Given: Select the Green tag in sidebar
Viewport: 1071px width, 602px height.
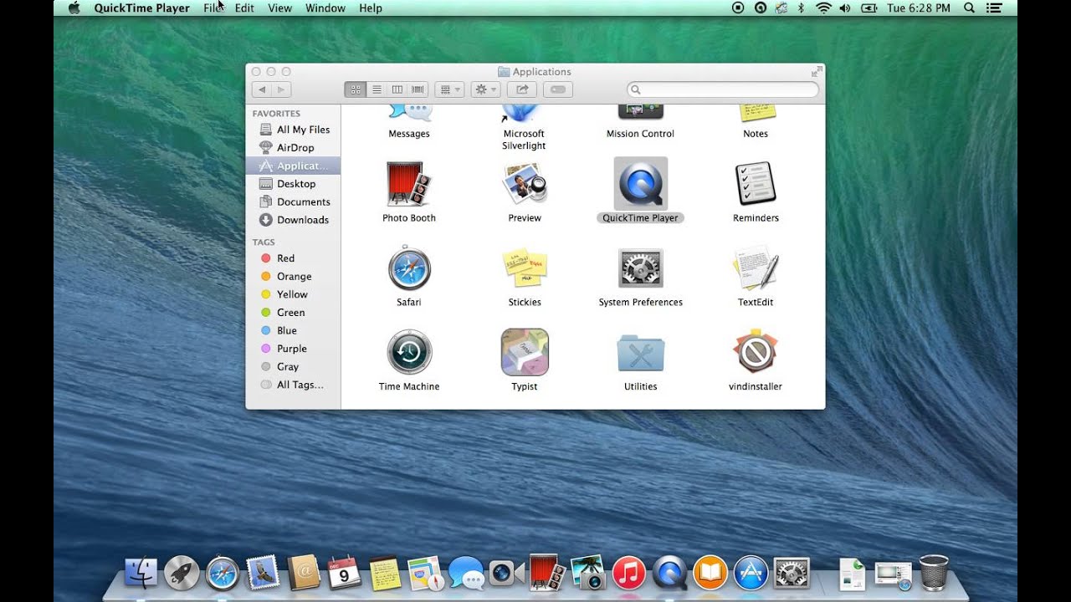Looking at the screenshot, I should [294, 313].
